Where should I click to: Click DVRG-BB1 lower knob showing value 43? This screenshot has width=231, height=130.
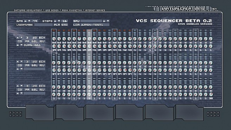point(130,46)
